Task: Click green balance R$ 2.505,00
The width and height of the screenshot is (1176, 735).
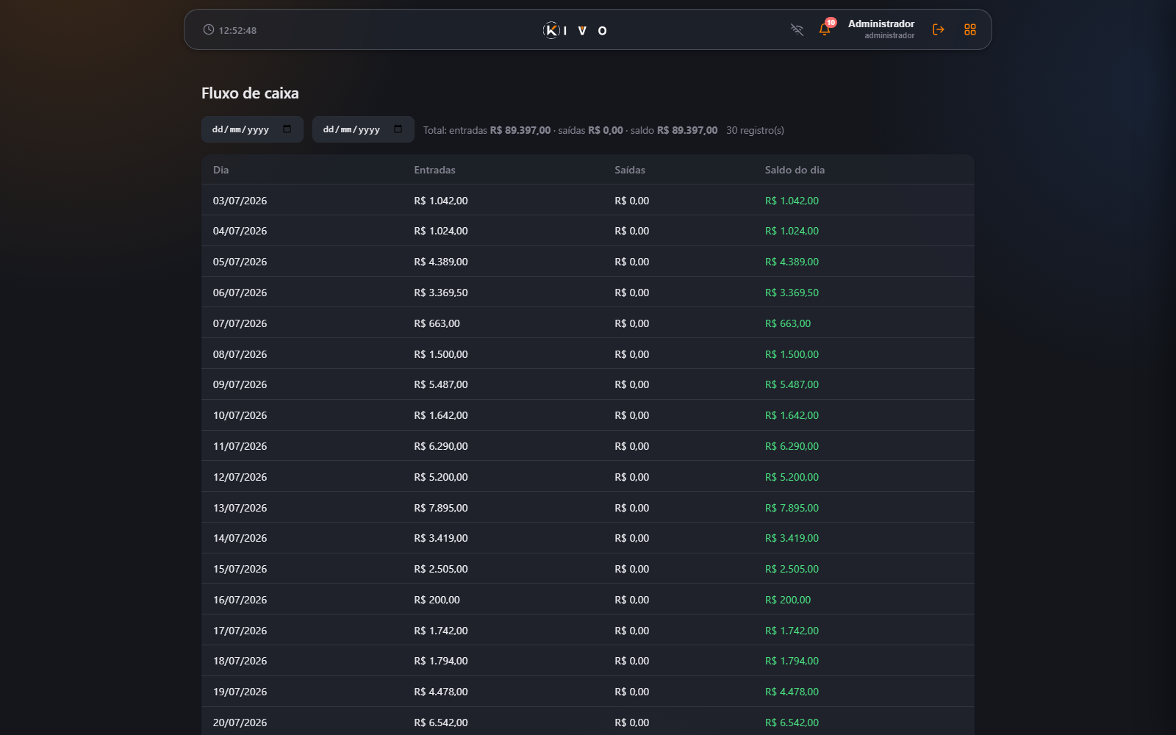Action: [x=792, y=569]
